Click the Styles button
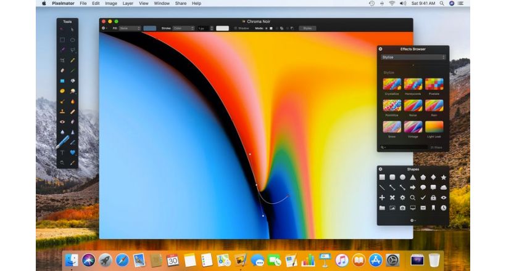506x271 pixels. [x=307, y=28]
